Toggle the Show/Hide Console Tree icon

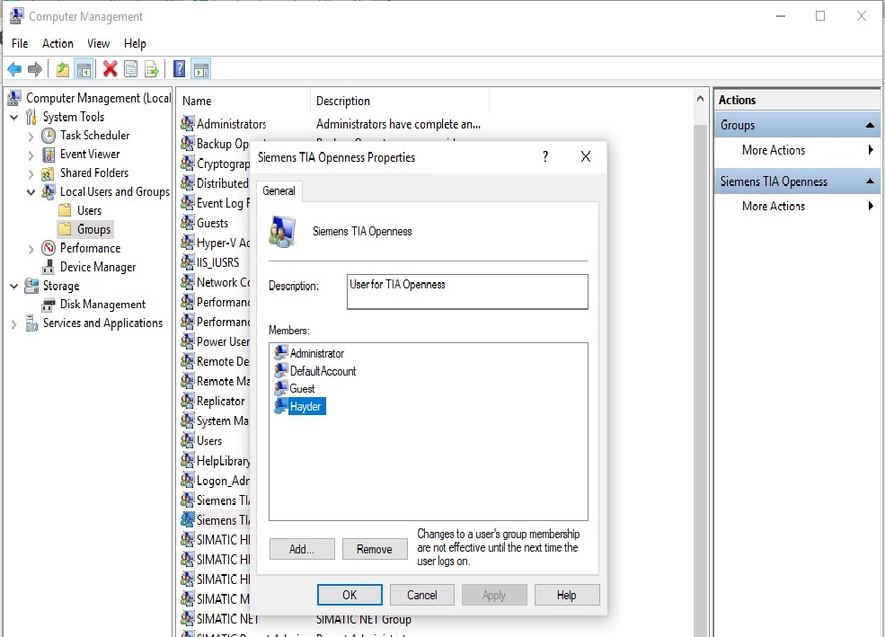pos(84,69)
